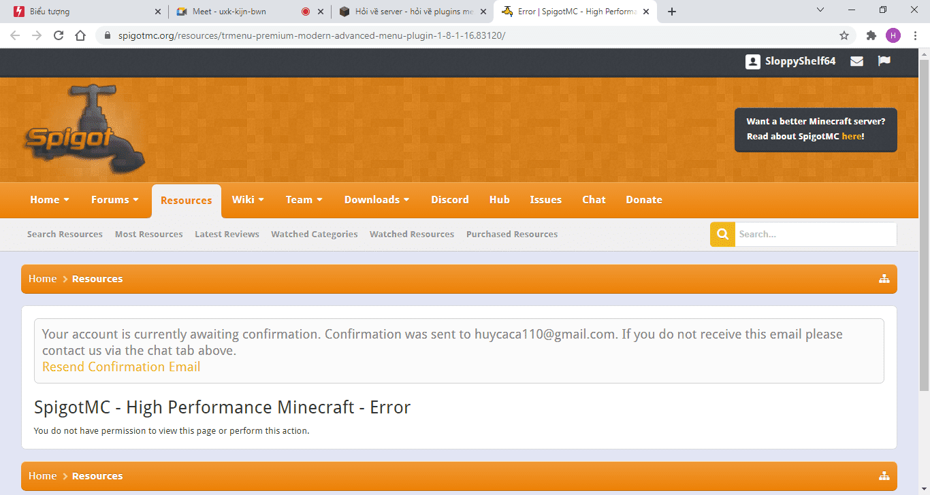
Task: Open the Resources navigation tab
Action: (187, 201)
